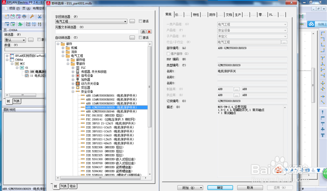This screenshot has width=327, height=191.
Task: Select SIE.5SG1300 NEOZED-嵌入式熔丝座 item
Action: (x=111, y=159)
